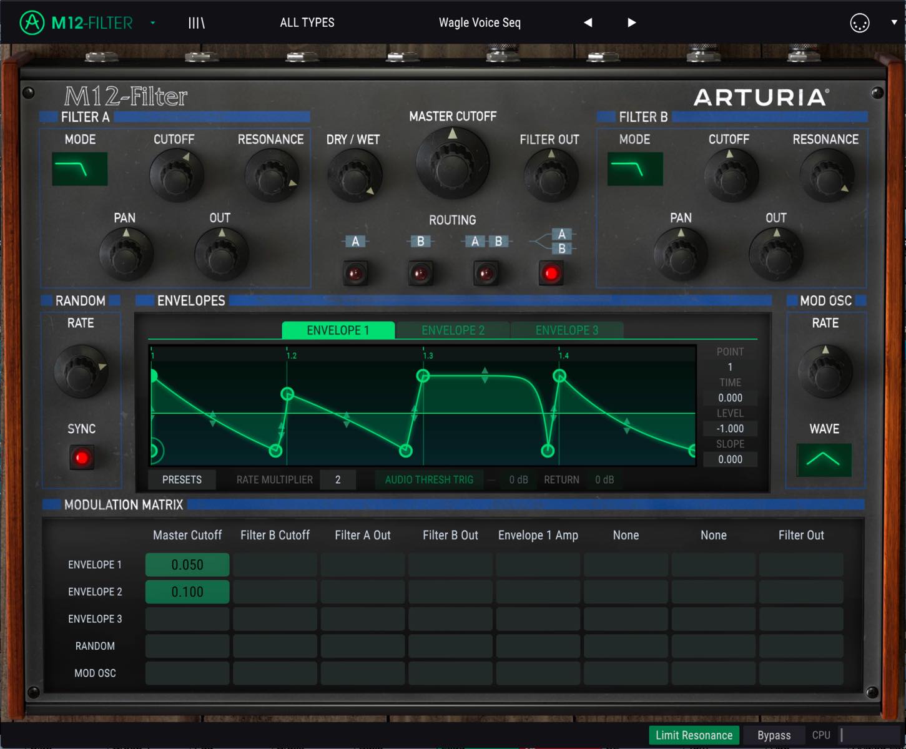Open the preset browser library icon
The width and height of the screenshot is (906, 749).
coord(197,23)
